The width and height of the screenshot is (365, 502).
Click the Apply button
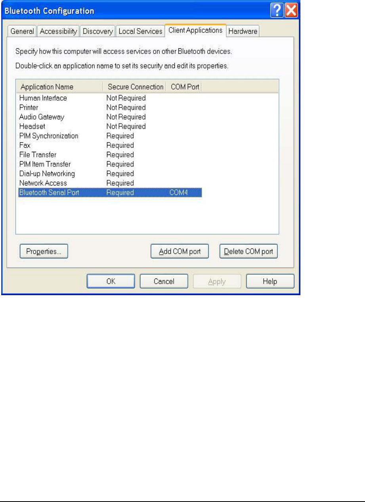[x=217, y=281]
